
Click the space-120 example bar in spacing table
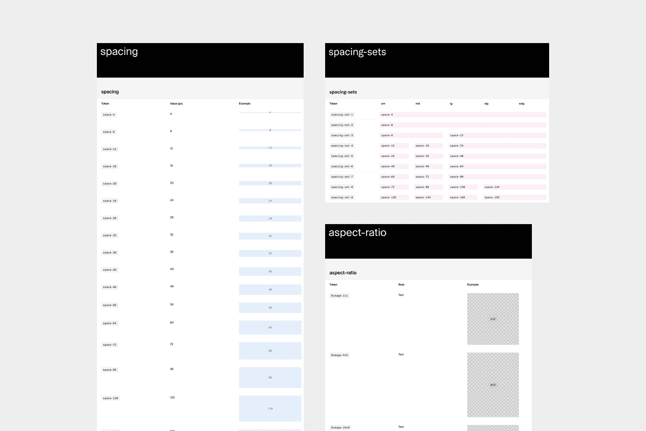click(270, 408)
